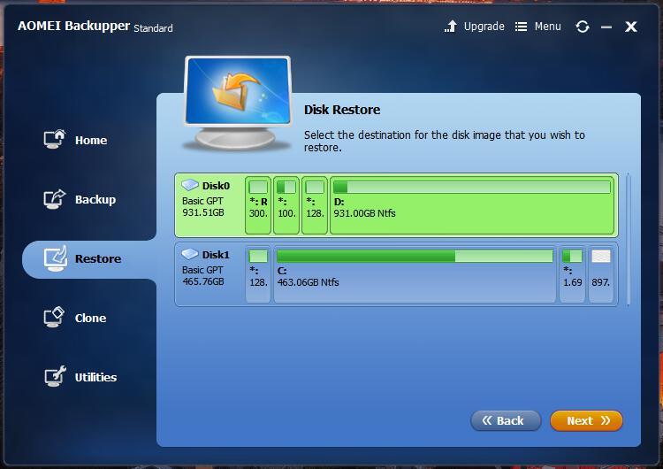663x469 pixels.
Task: Click the Next button
Action: click(x=586, y=420)
